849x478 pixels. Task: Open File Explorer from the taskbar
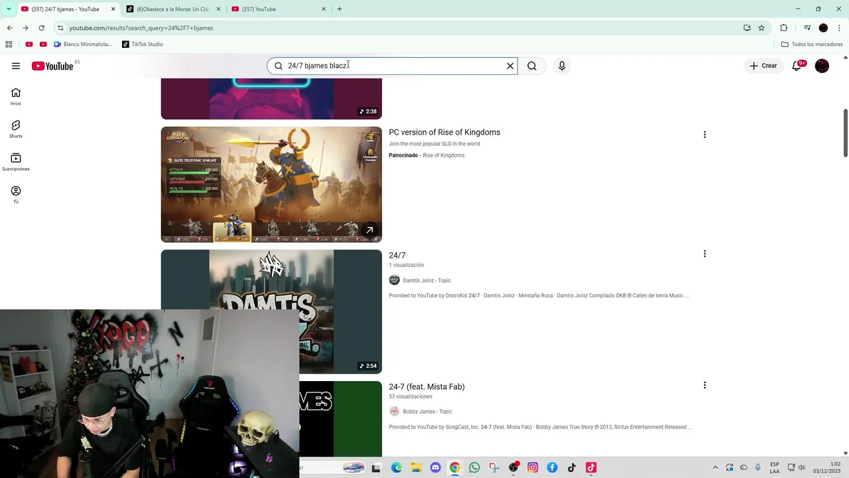[x=416, y=467]
